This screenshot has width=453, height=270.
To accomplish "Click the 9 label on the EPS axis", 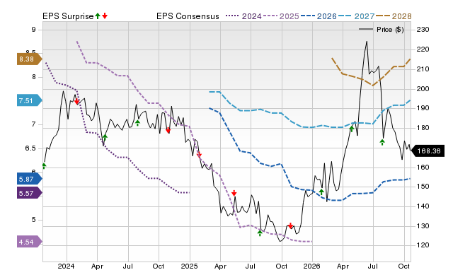I will tap(34, 30).
